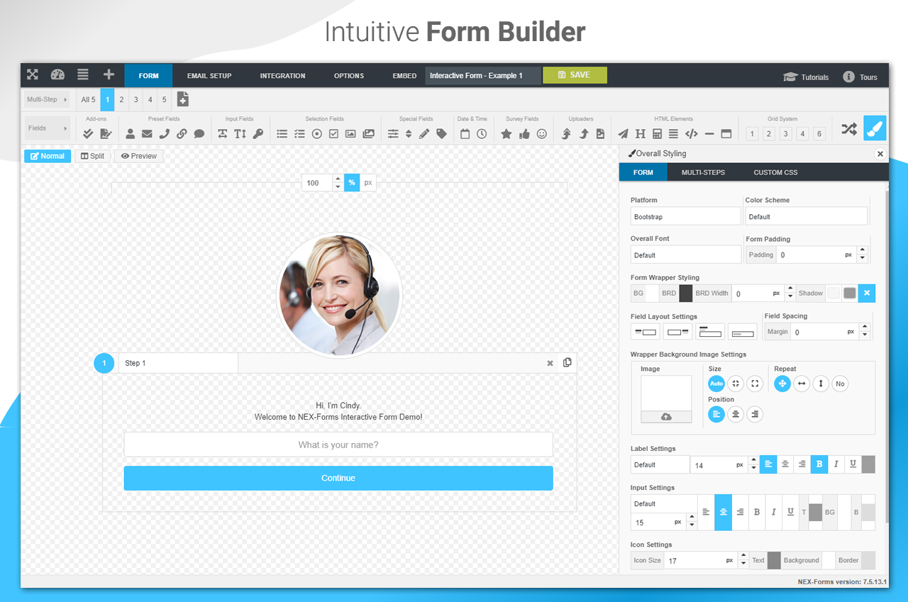Pick the label text color swatch
The height and width of the screenshot is (602, 908).
pos(868,464)
